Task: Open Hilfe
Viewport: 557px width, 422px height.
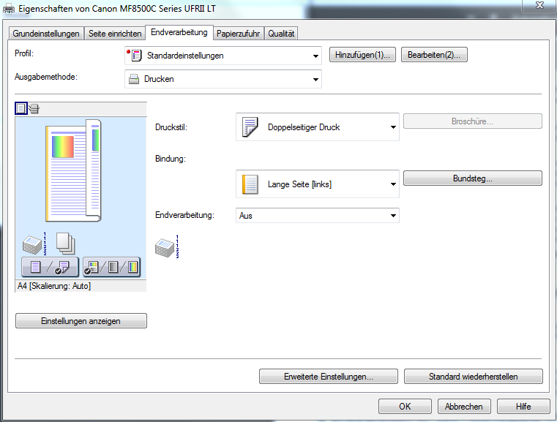Action: tap(523, 407)
